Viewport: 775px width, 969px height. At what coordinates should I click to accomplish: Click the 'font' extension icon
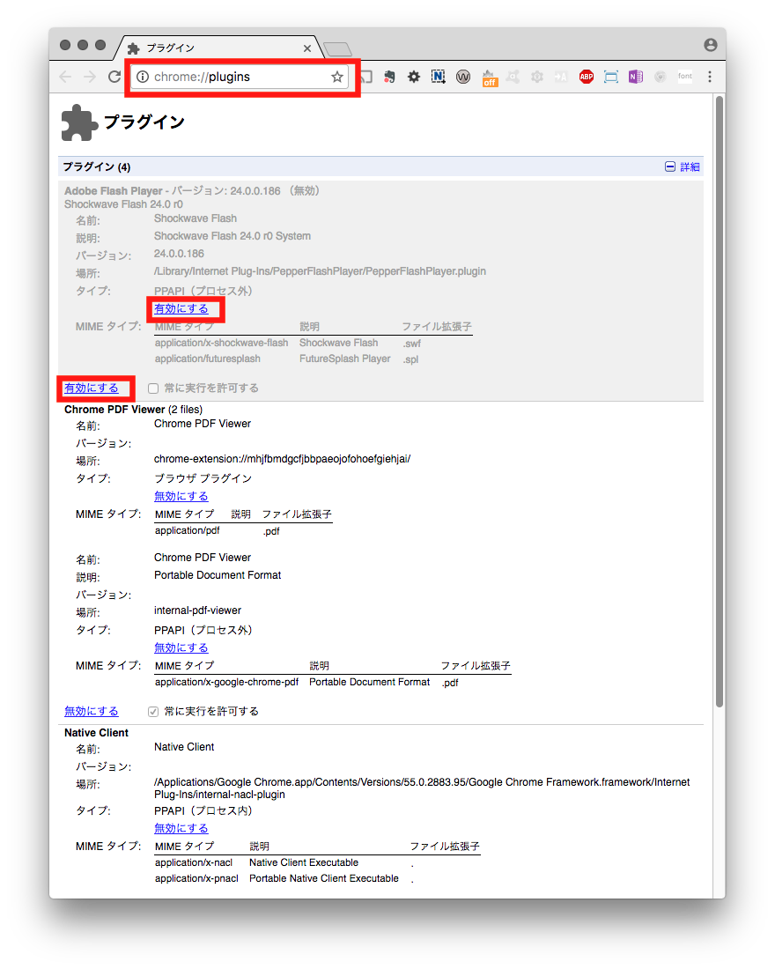click(x=685, y=77)
